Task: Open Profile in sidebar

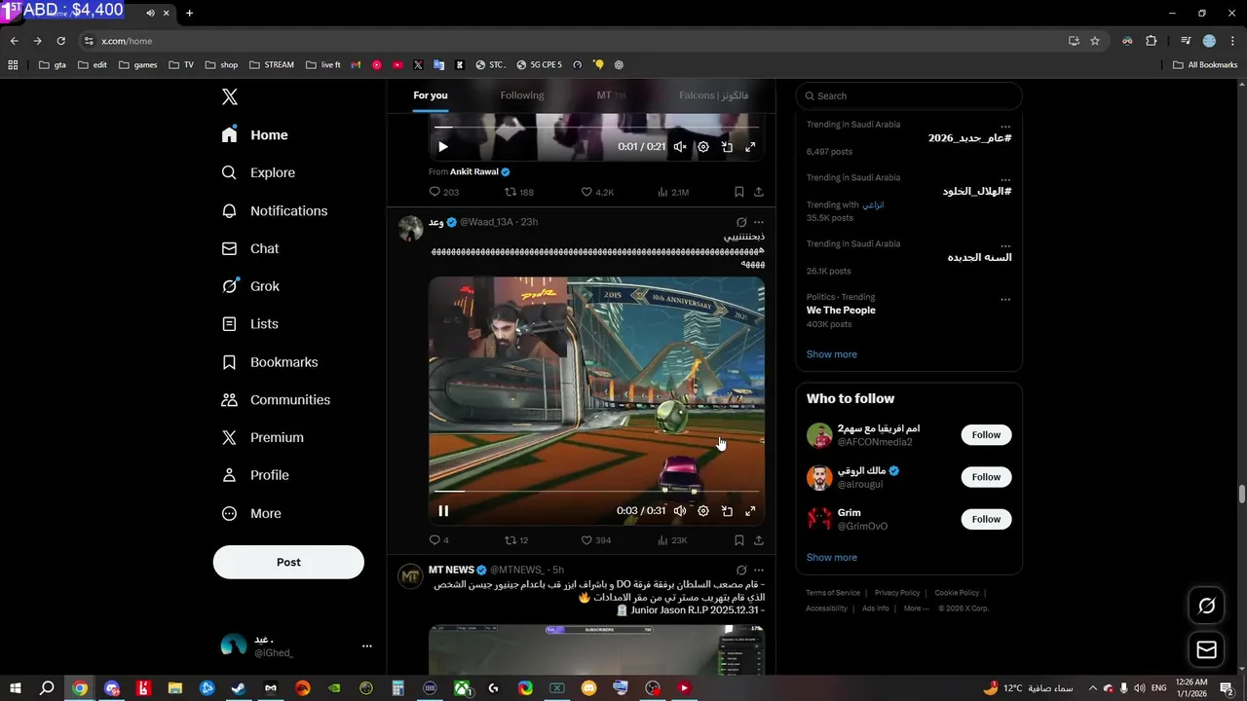Action: pyautogui.click(x=255, y=475)
